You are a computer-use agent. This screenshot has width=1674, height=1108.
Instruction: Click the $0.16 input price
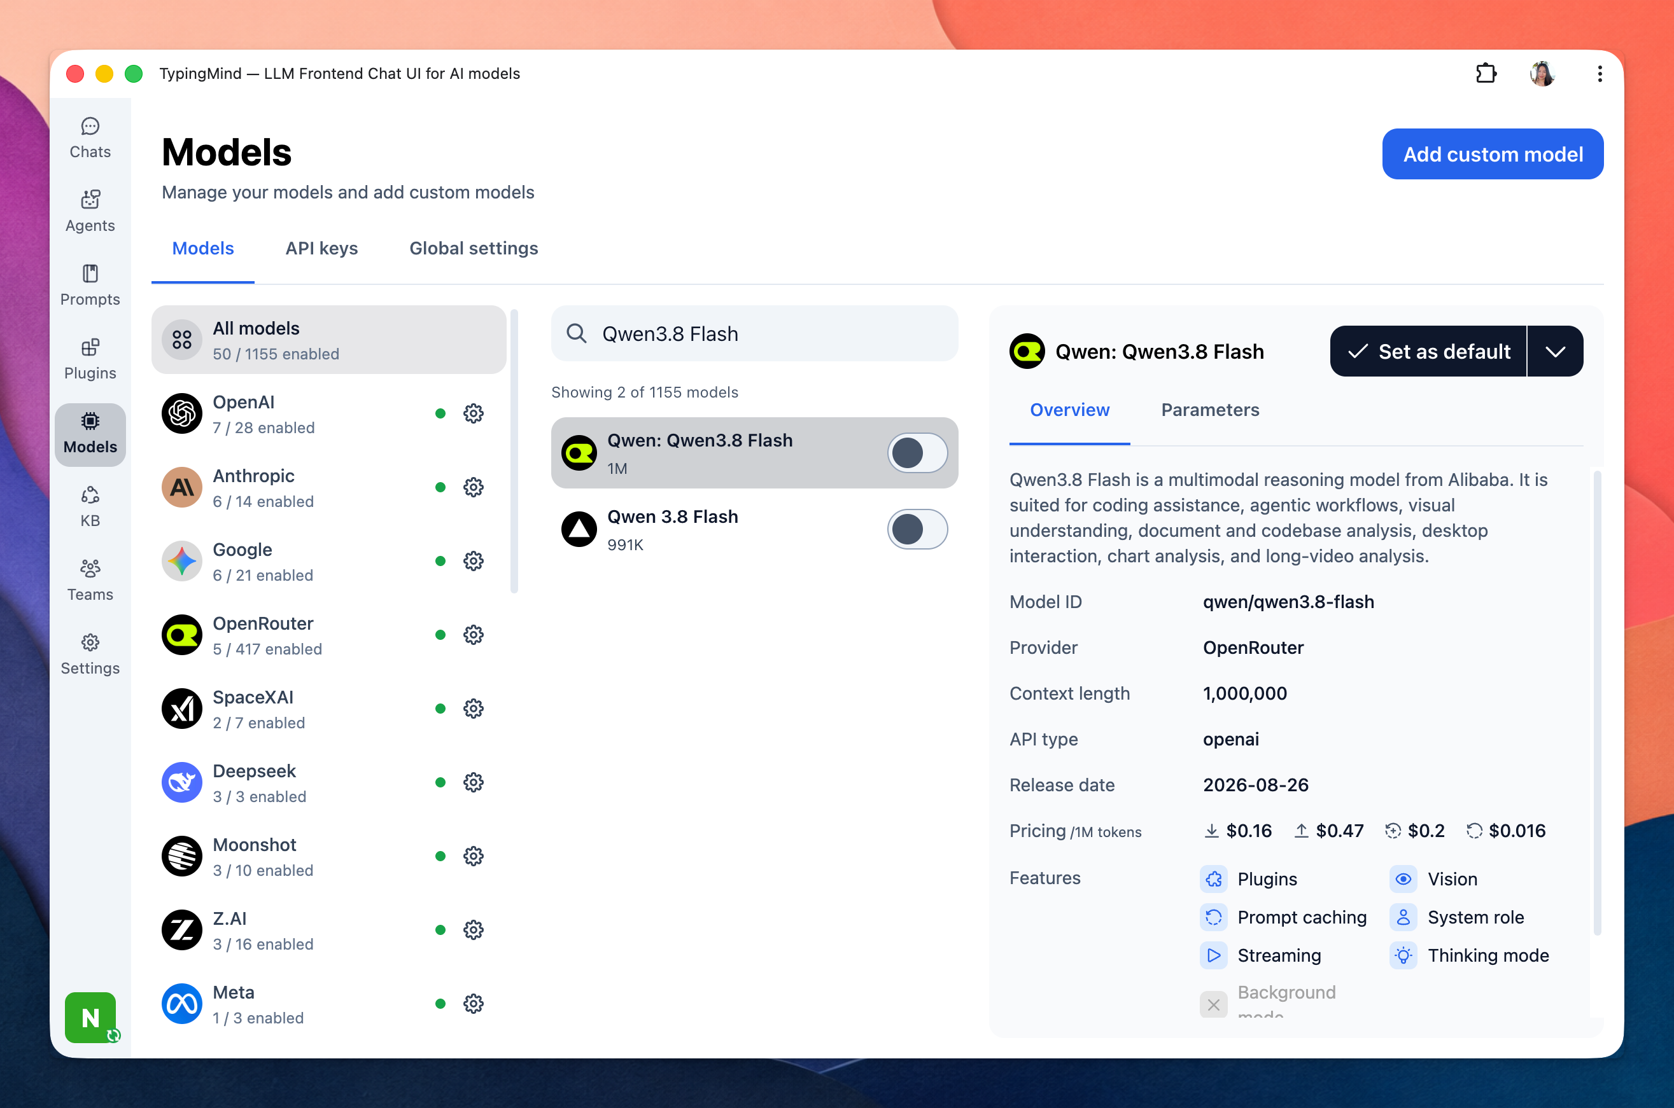click(1248, 831)
